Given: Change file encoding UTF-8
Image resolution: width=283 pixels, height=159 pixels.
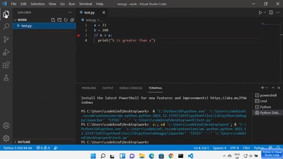Looking at the screenshot, I should click(234, 148).
